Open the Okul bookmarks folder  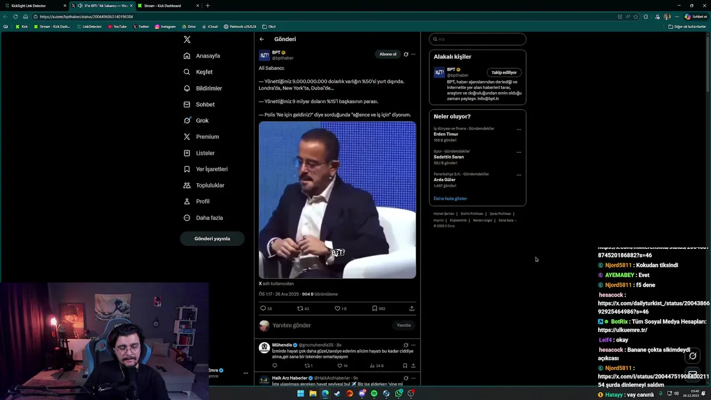point(269,27)
